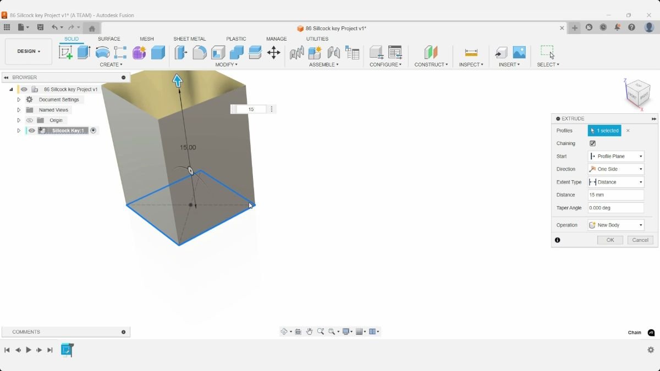Screen dimensions: 660x371
Task: Open the CREATE menu
Action: [111, 65]
